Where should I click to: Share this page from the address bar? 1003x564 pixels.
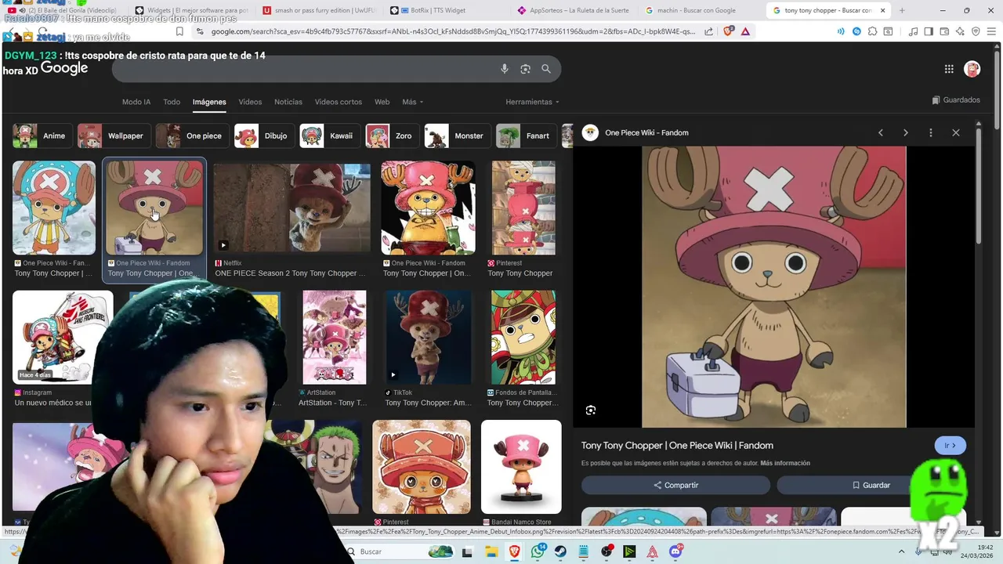tap(709, 31)
